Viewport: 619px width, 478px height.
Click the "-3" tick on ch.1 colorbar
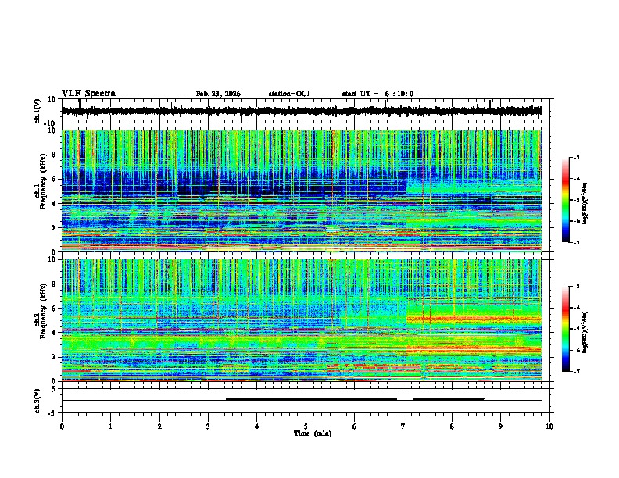(x=576, y=158)
